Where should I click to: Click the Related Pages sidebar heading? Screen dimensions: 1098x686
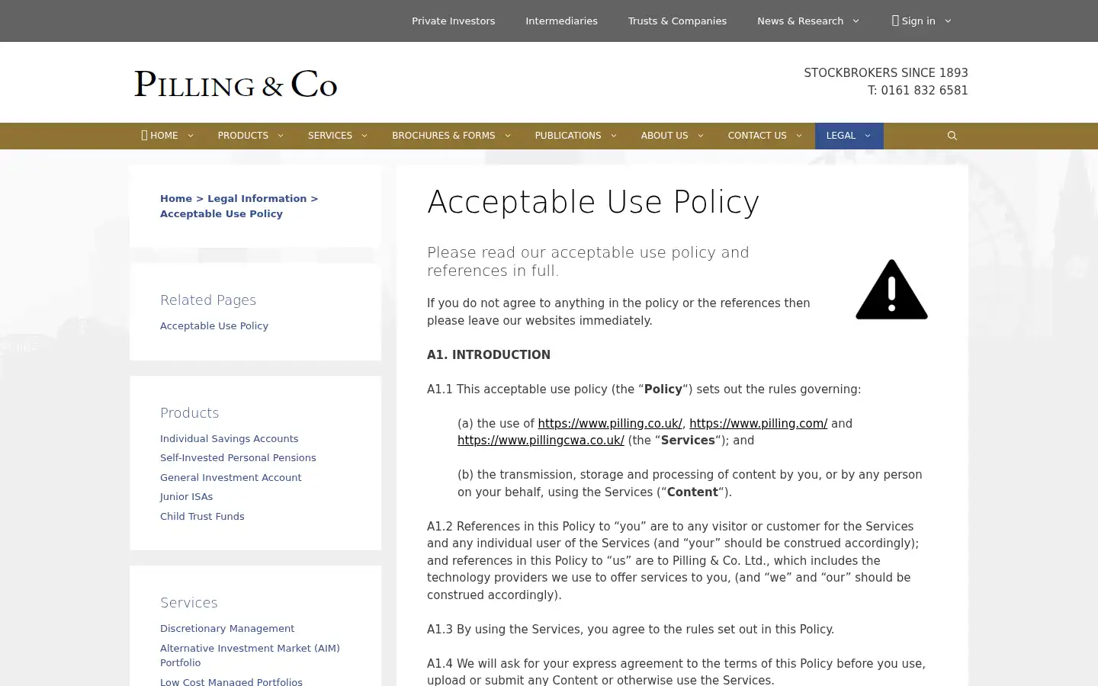tap(208, 300)
